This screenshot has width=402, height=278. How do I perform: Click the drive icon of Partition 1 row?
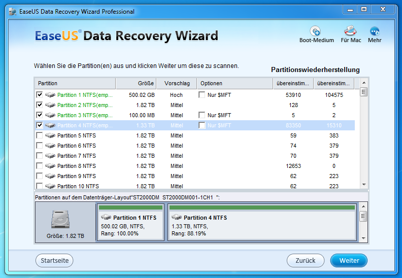(50, 95)
